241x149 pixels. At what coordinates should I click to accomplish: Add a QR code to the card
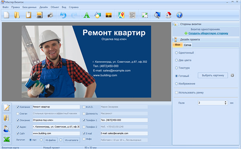click(x=132, y=15)
